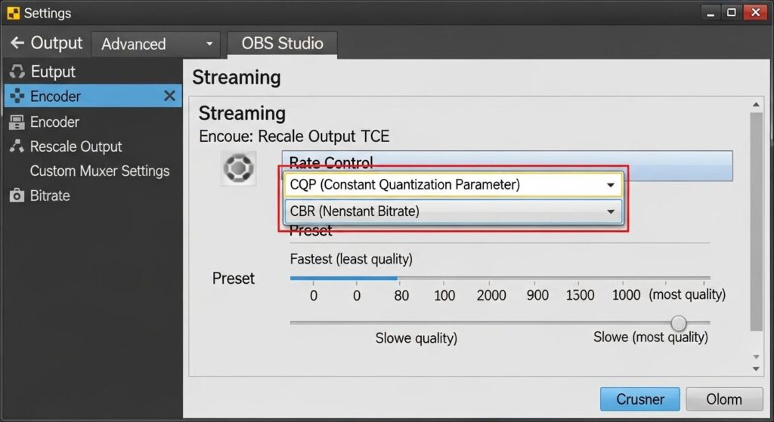Click the Settings app icon in title bar
Screen dimensions: 774x422
click(x=14, y=13)
